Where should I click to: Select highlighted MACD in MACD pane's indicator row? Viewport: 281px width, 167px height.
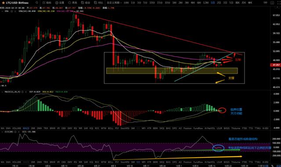tap(26, 128)
